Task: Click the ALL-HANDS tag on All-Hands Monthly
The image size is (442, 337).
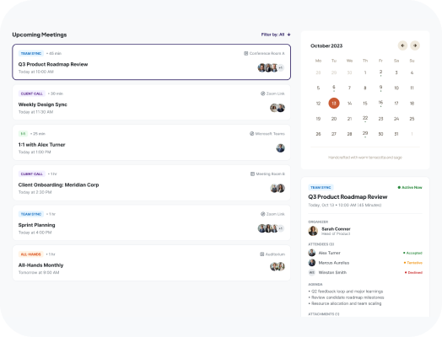Action: pos(30,254)
